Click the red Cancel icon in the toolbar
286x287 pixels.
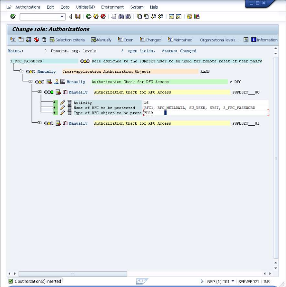point(103,16)
